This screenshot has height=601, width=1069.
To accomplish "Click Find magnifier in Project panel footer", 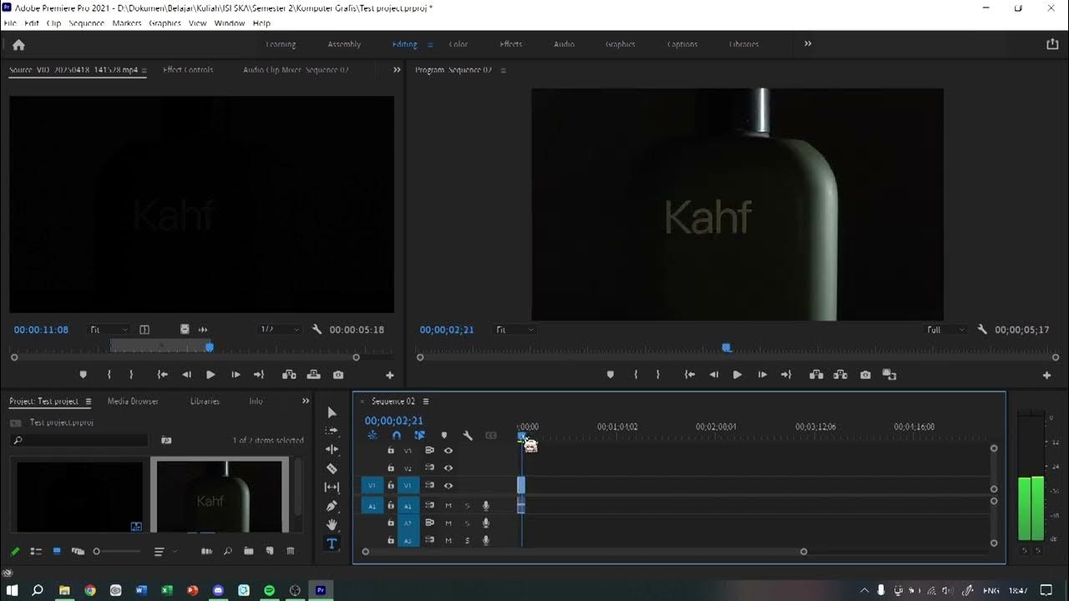I will click(226, 551).
